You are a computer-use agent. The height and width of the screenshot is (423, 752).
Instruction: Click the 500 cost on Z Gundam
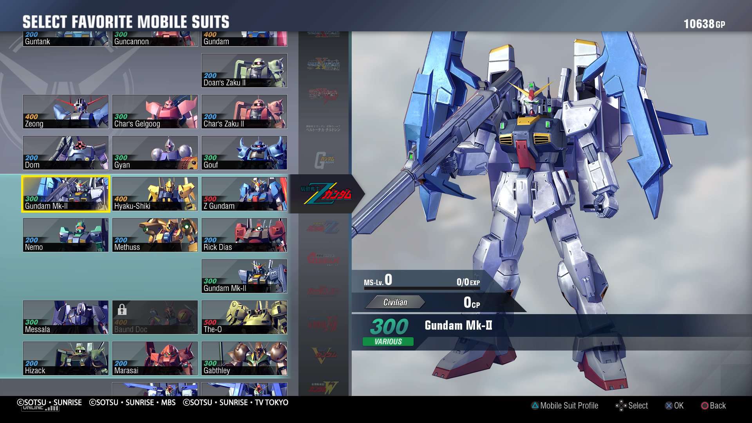pyautogui.click(x=210, y=199)
